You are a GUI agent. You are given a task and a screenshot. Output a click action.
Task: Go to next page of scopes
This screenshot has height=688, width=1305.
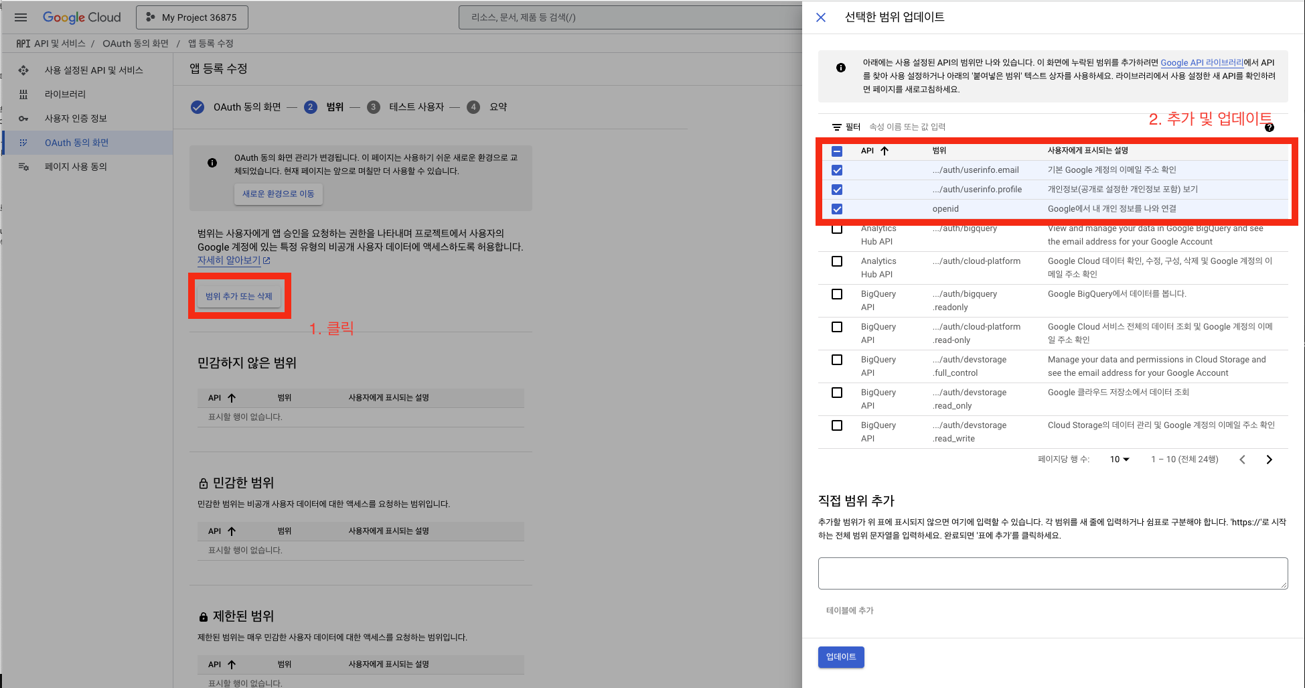[1269, 460]
